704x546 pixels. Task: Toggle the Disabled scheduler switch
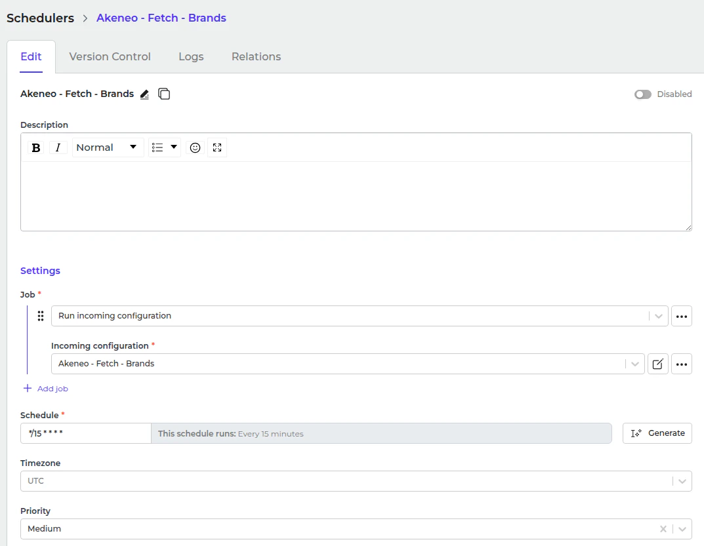click(642, 94)
